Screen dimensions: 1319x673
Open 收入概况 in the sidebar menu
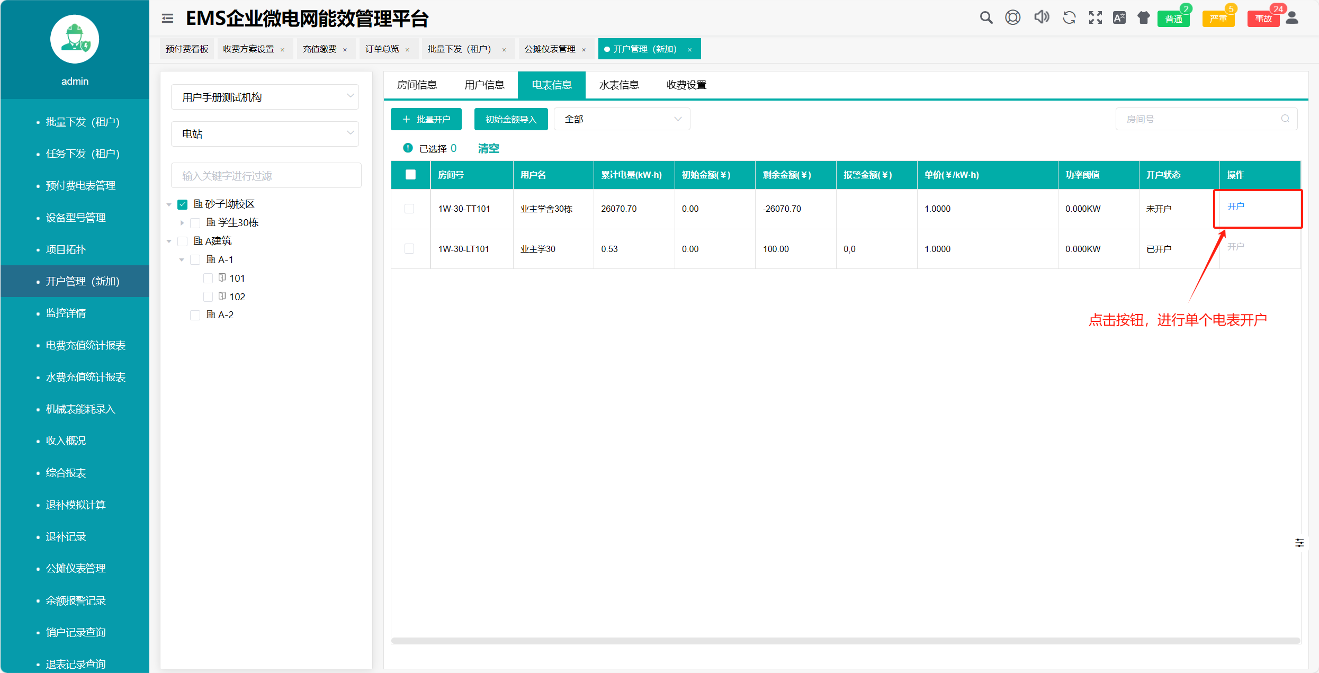pos(66,441)
